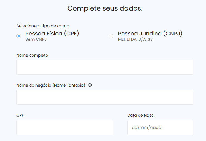Focus the CPF number input box
The height and width of the screenshot is (141, 206).
click(65, 127)
